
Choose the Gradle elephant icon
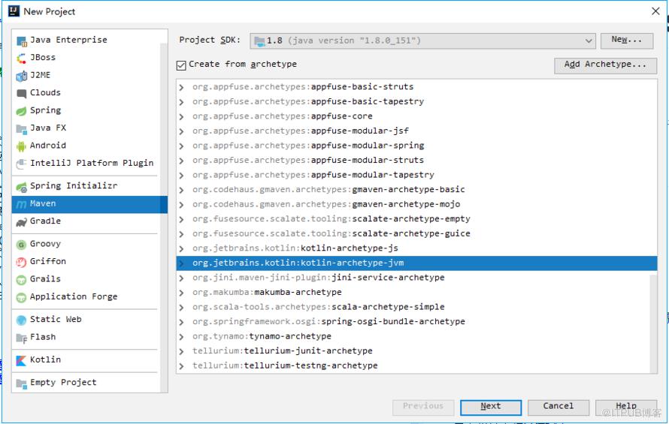[x=21, y=221]
